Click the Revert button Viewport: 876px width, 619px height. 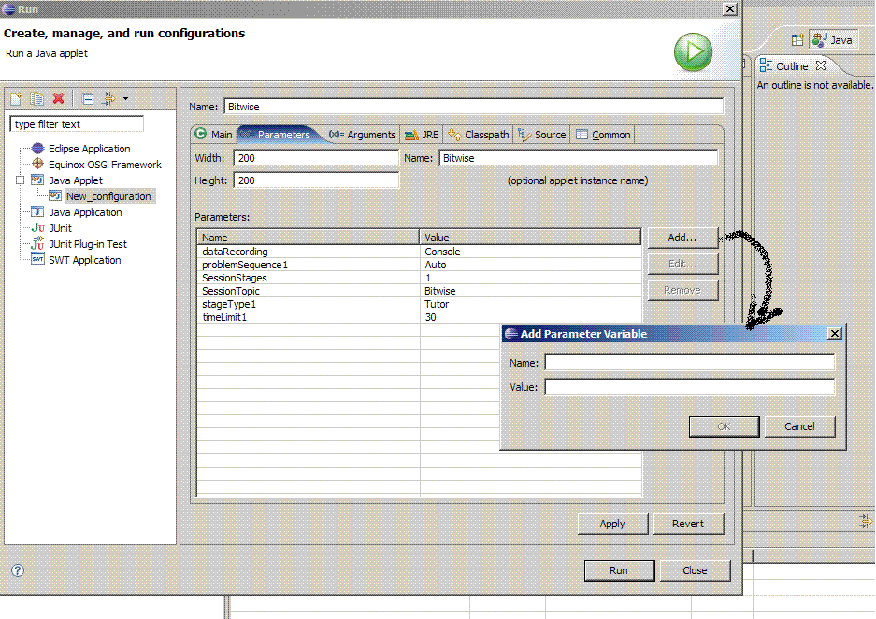[688, 524]
